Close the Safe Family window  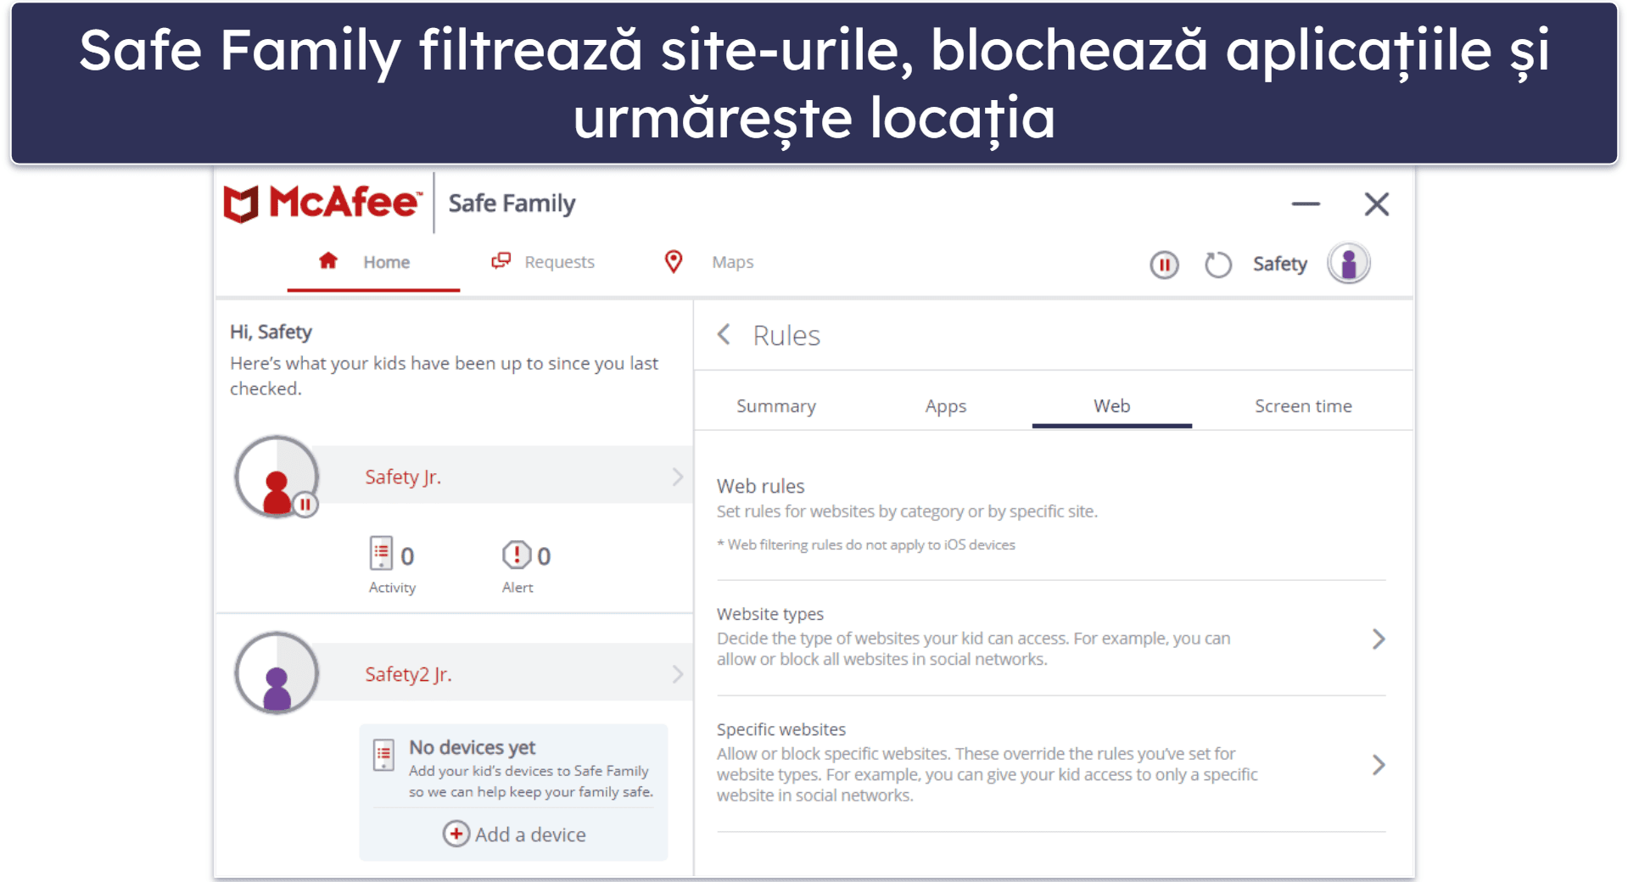1376,204
